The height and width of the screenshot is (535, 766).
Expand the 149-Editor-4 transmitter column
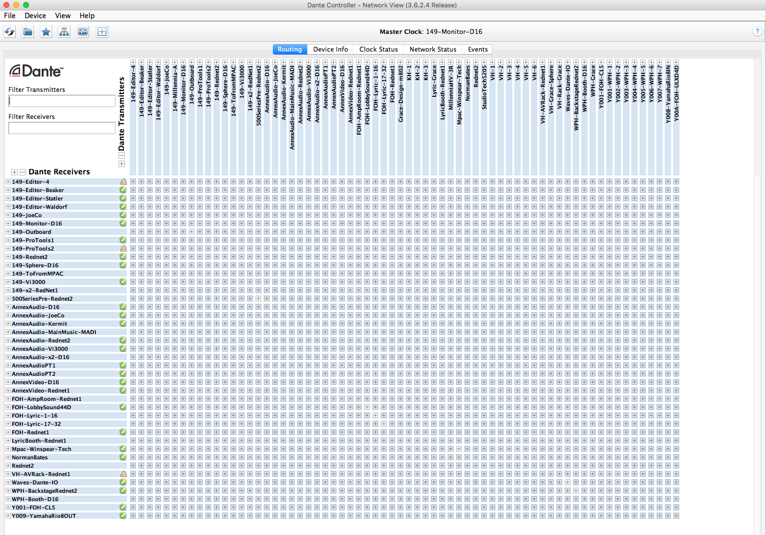(133, 62)
